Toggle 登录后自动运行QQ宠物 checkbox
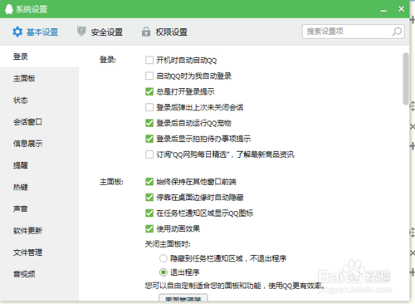 tap(149, 123)
